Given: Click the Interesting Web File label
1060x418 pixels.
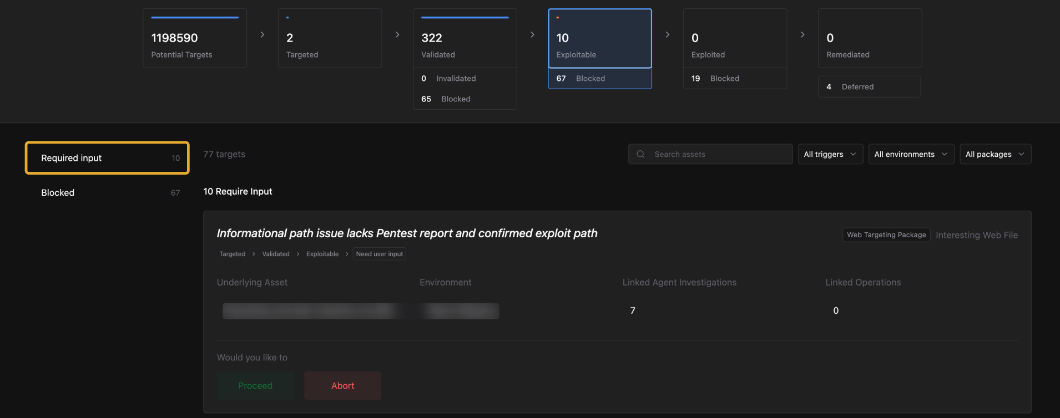Looking at the screenshot, I should [x=977, y=235].
